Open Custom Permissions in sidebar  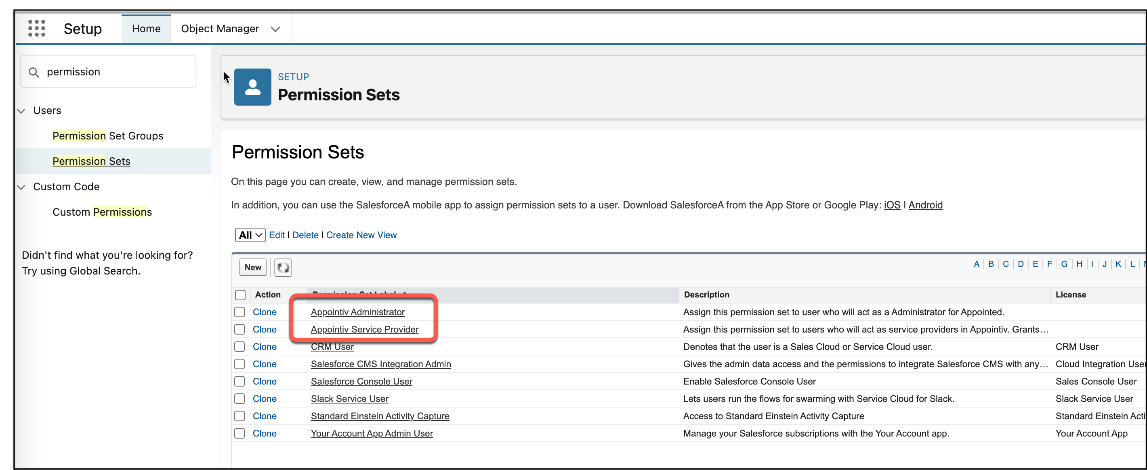pos(102,212)
